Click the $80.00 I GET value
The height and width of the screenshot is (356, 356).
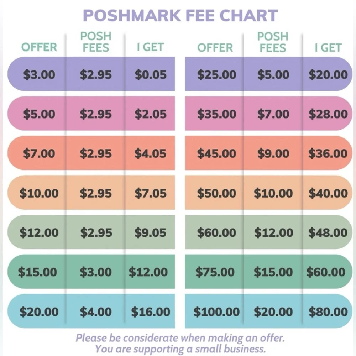(328, 312)
